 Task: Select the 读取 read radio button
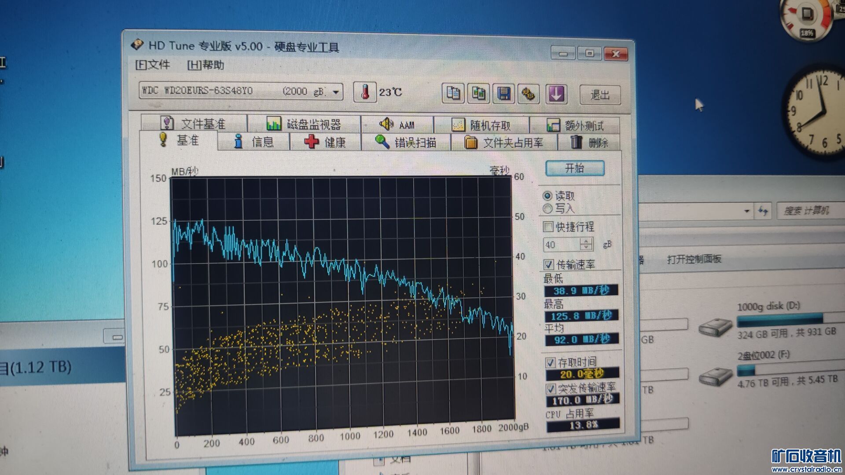pos(547,195)
